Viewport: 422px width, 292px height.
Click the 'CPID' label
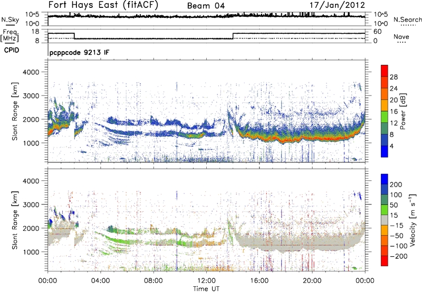tap(12, 50)
